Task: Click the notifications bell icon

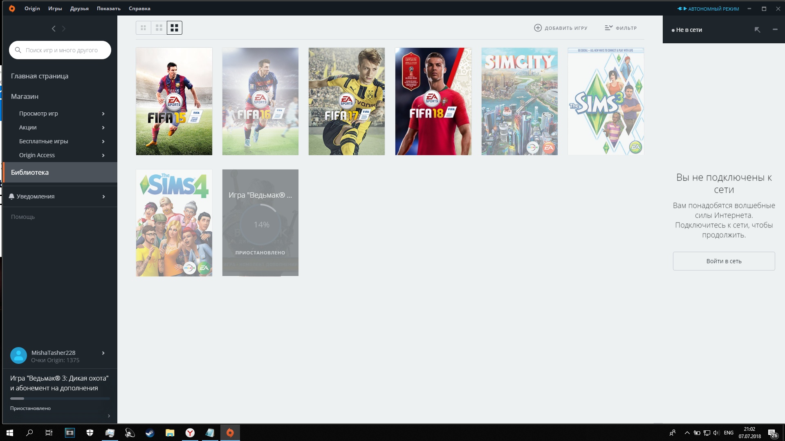Action: 11,196
